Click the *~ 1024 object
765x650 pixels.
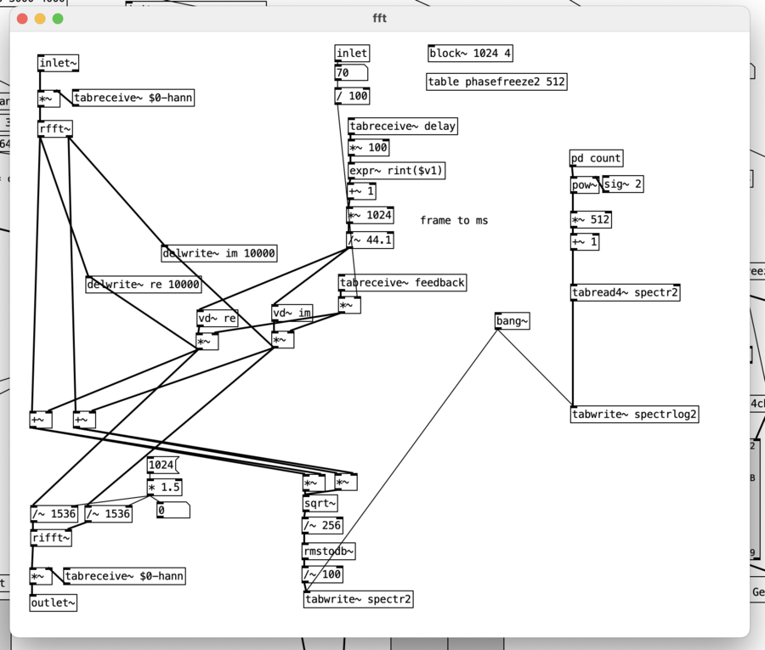370,215
